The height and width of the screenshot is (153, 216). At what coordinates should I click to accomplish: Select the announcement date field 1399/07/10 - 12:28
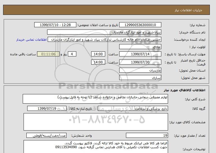(x=55, y=25)
